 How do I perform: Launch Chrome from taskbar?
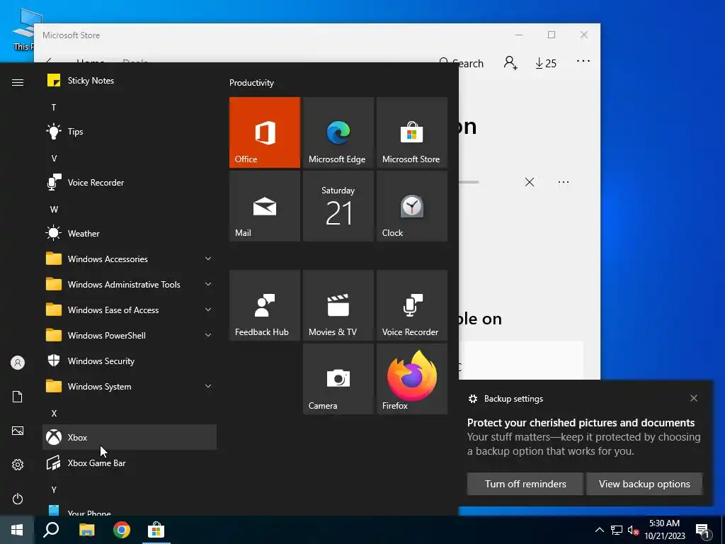pyautogui.click(x=122, y=530)
